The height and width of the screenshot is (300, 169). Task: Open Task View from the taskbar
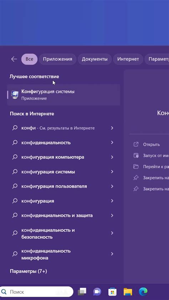[x=82, y=292]
